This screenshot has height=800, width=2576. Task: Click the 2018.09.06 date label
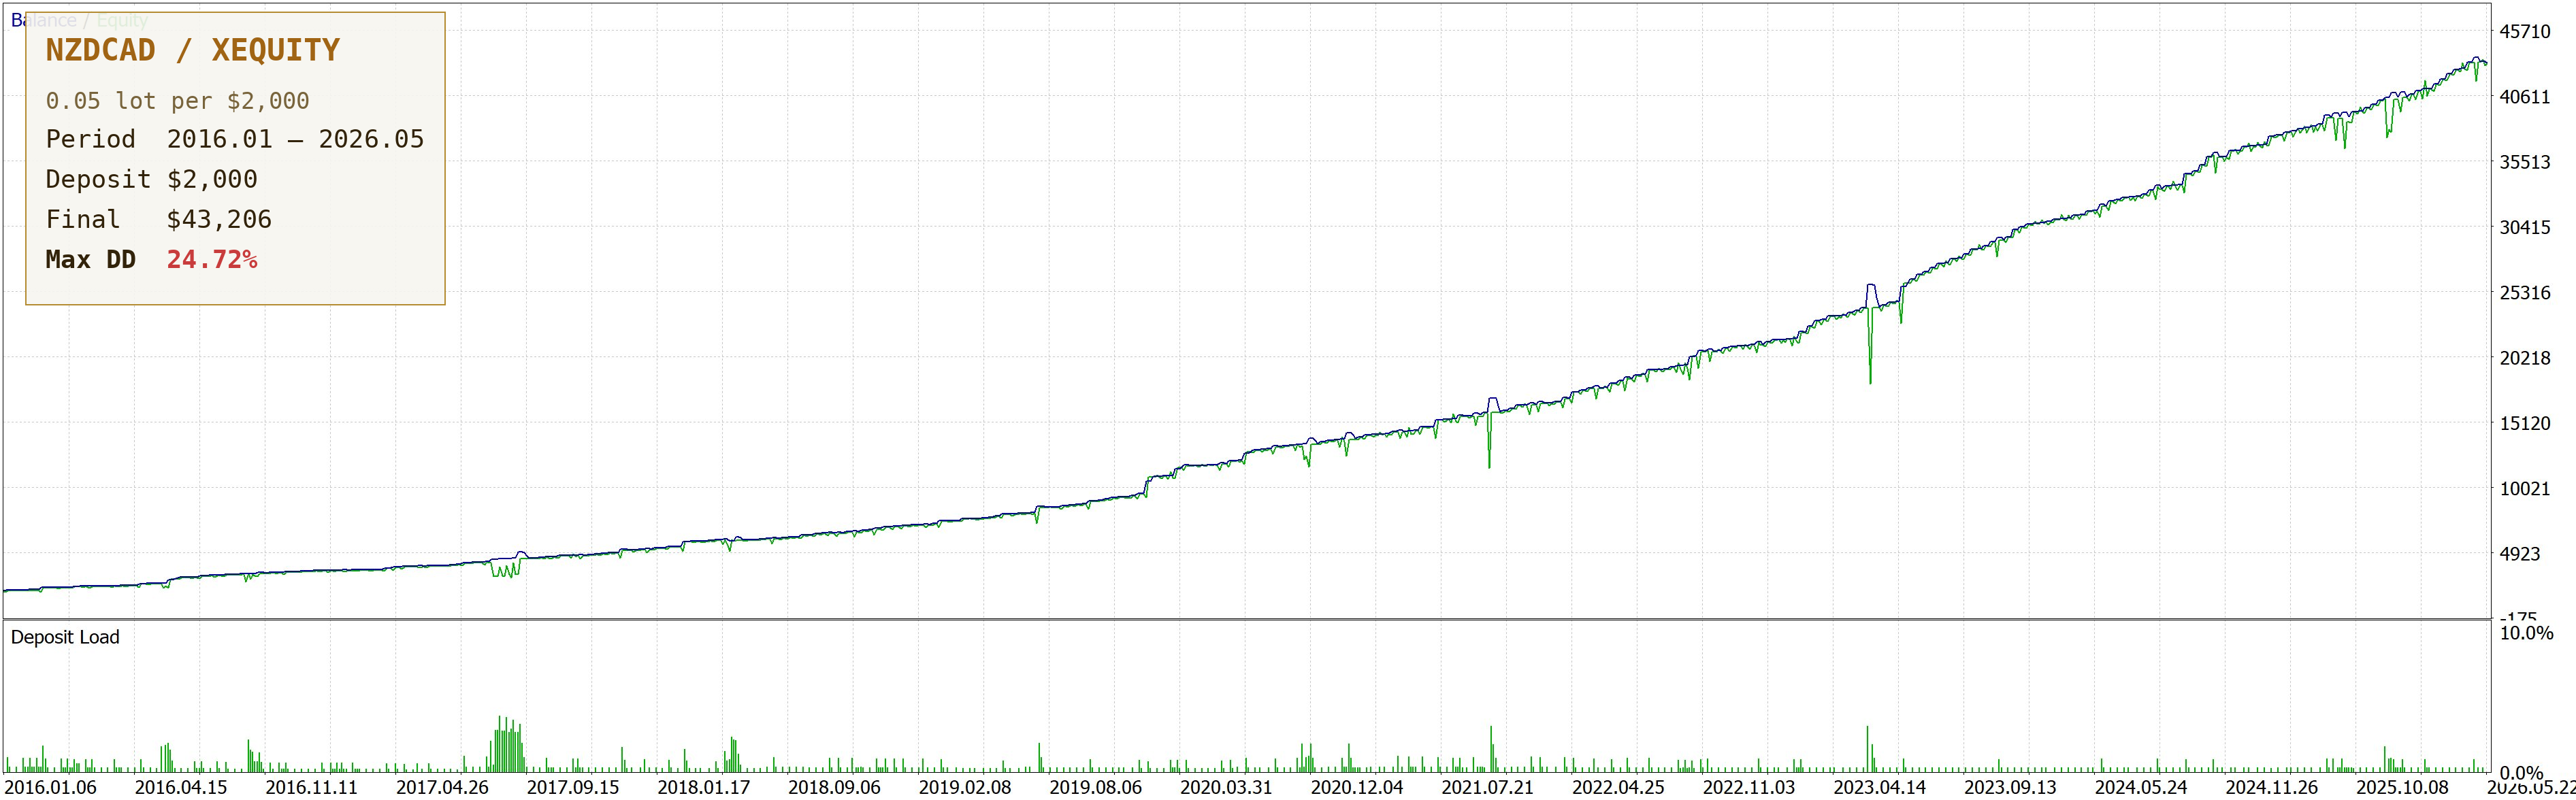(834, 787)
